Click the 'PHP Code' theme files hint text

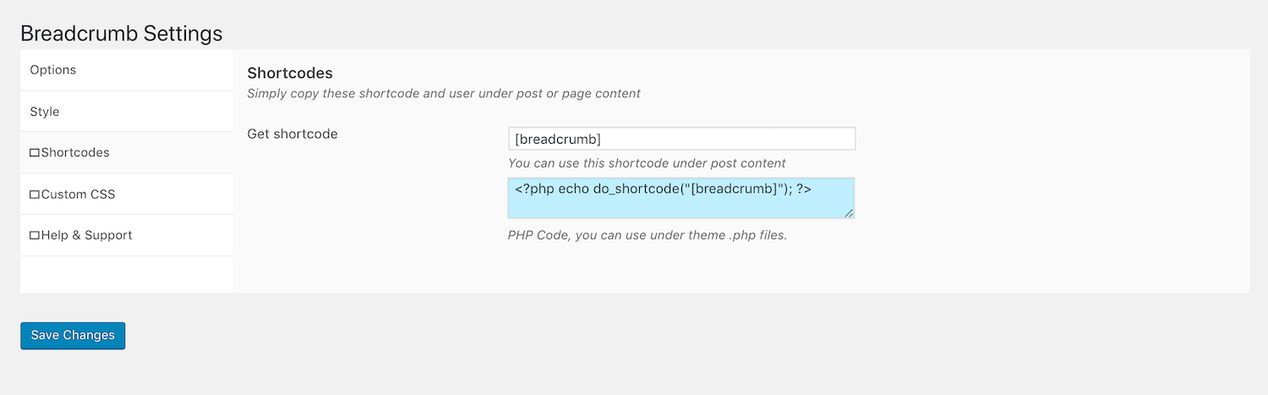pyautogui.click(x=647, y=235)
